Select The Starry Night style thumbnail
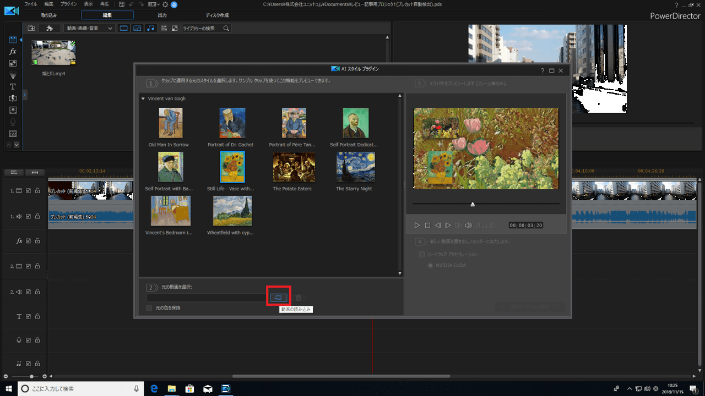The image size is (705, 396). 355,167
